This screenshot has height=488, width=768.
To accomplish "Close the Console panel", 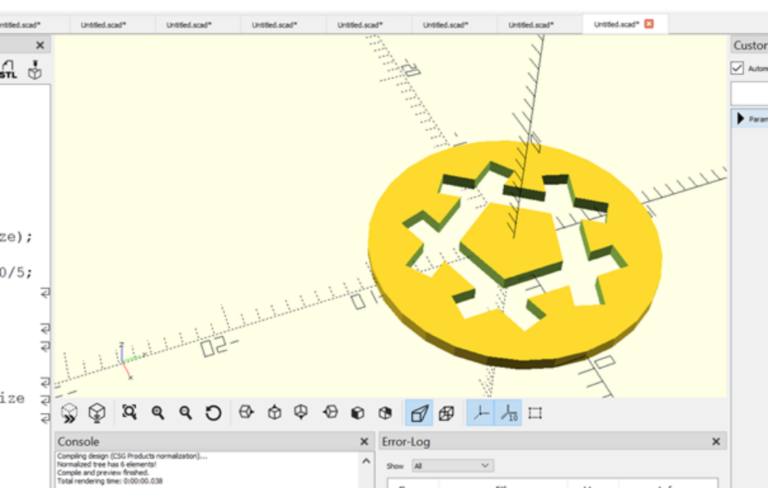I will pos(364,442).
